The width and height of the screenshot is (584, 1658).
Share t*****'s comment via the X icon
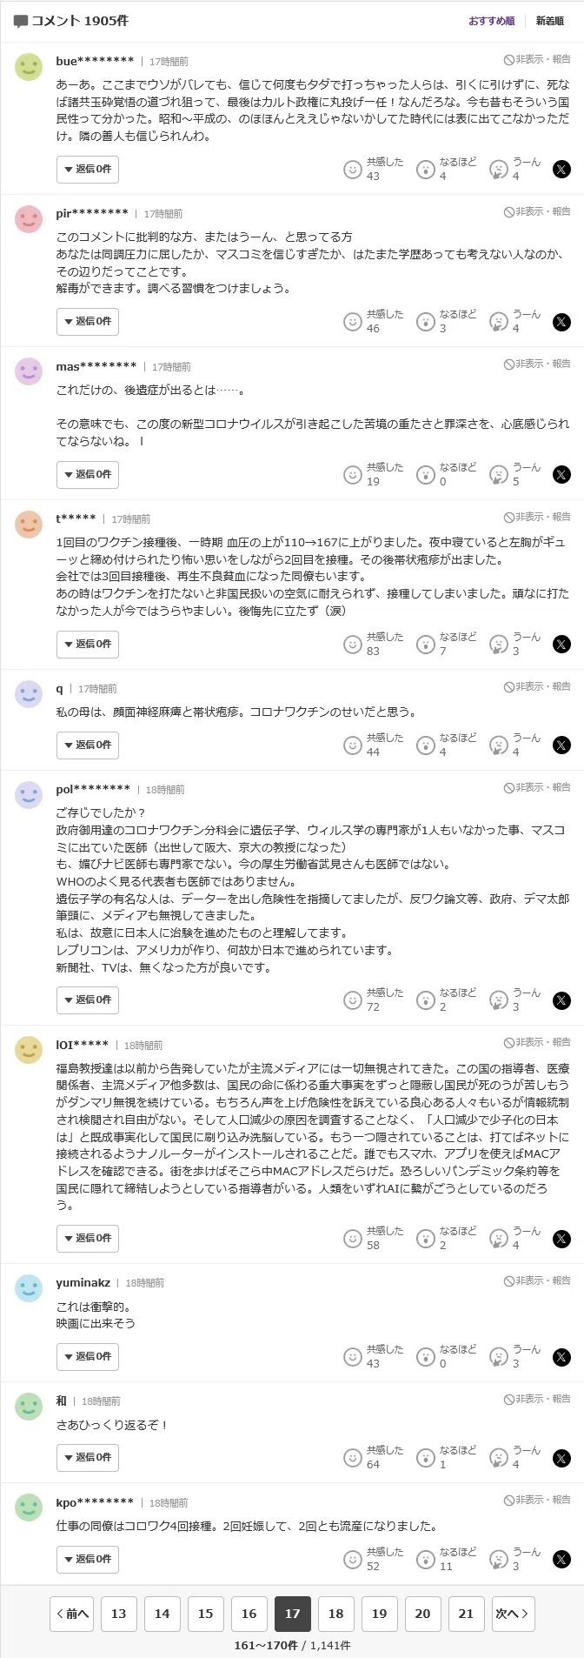pyautogui.click(x=562, y=645)
